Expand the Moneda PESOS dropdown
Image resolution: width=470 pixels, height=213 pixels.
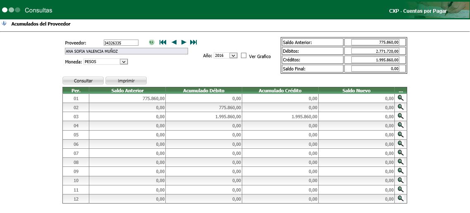tap(123, 62)
